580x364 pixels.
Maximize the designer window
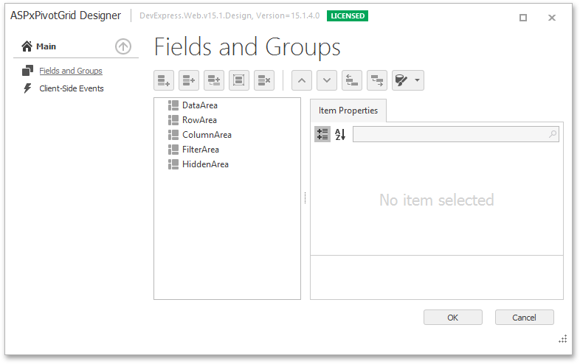pos(523,18)
